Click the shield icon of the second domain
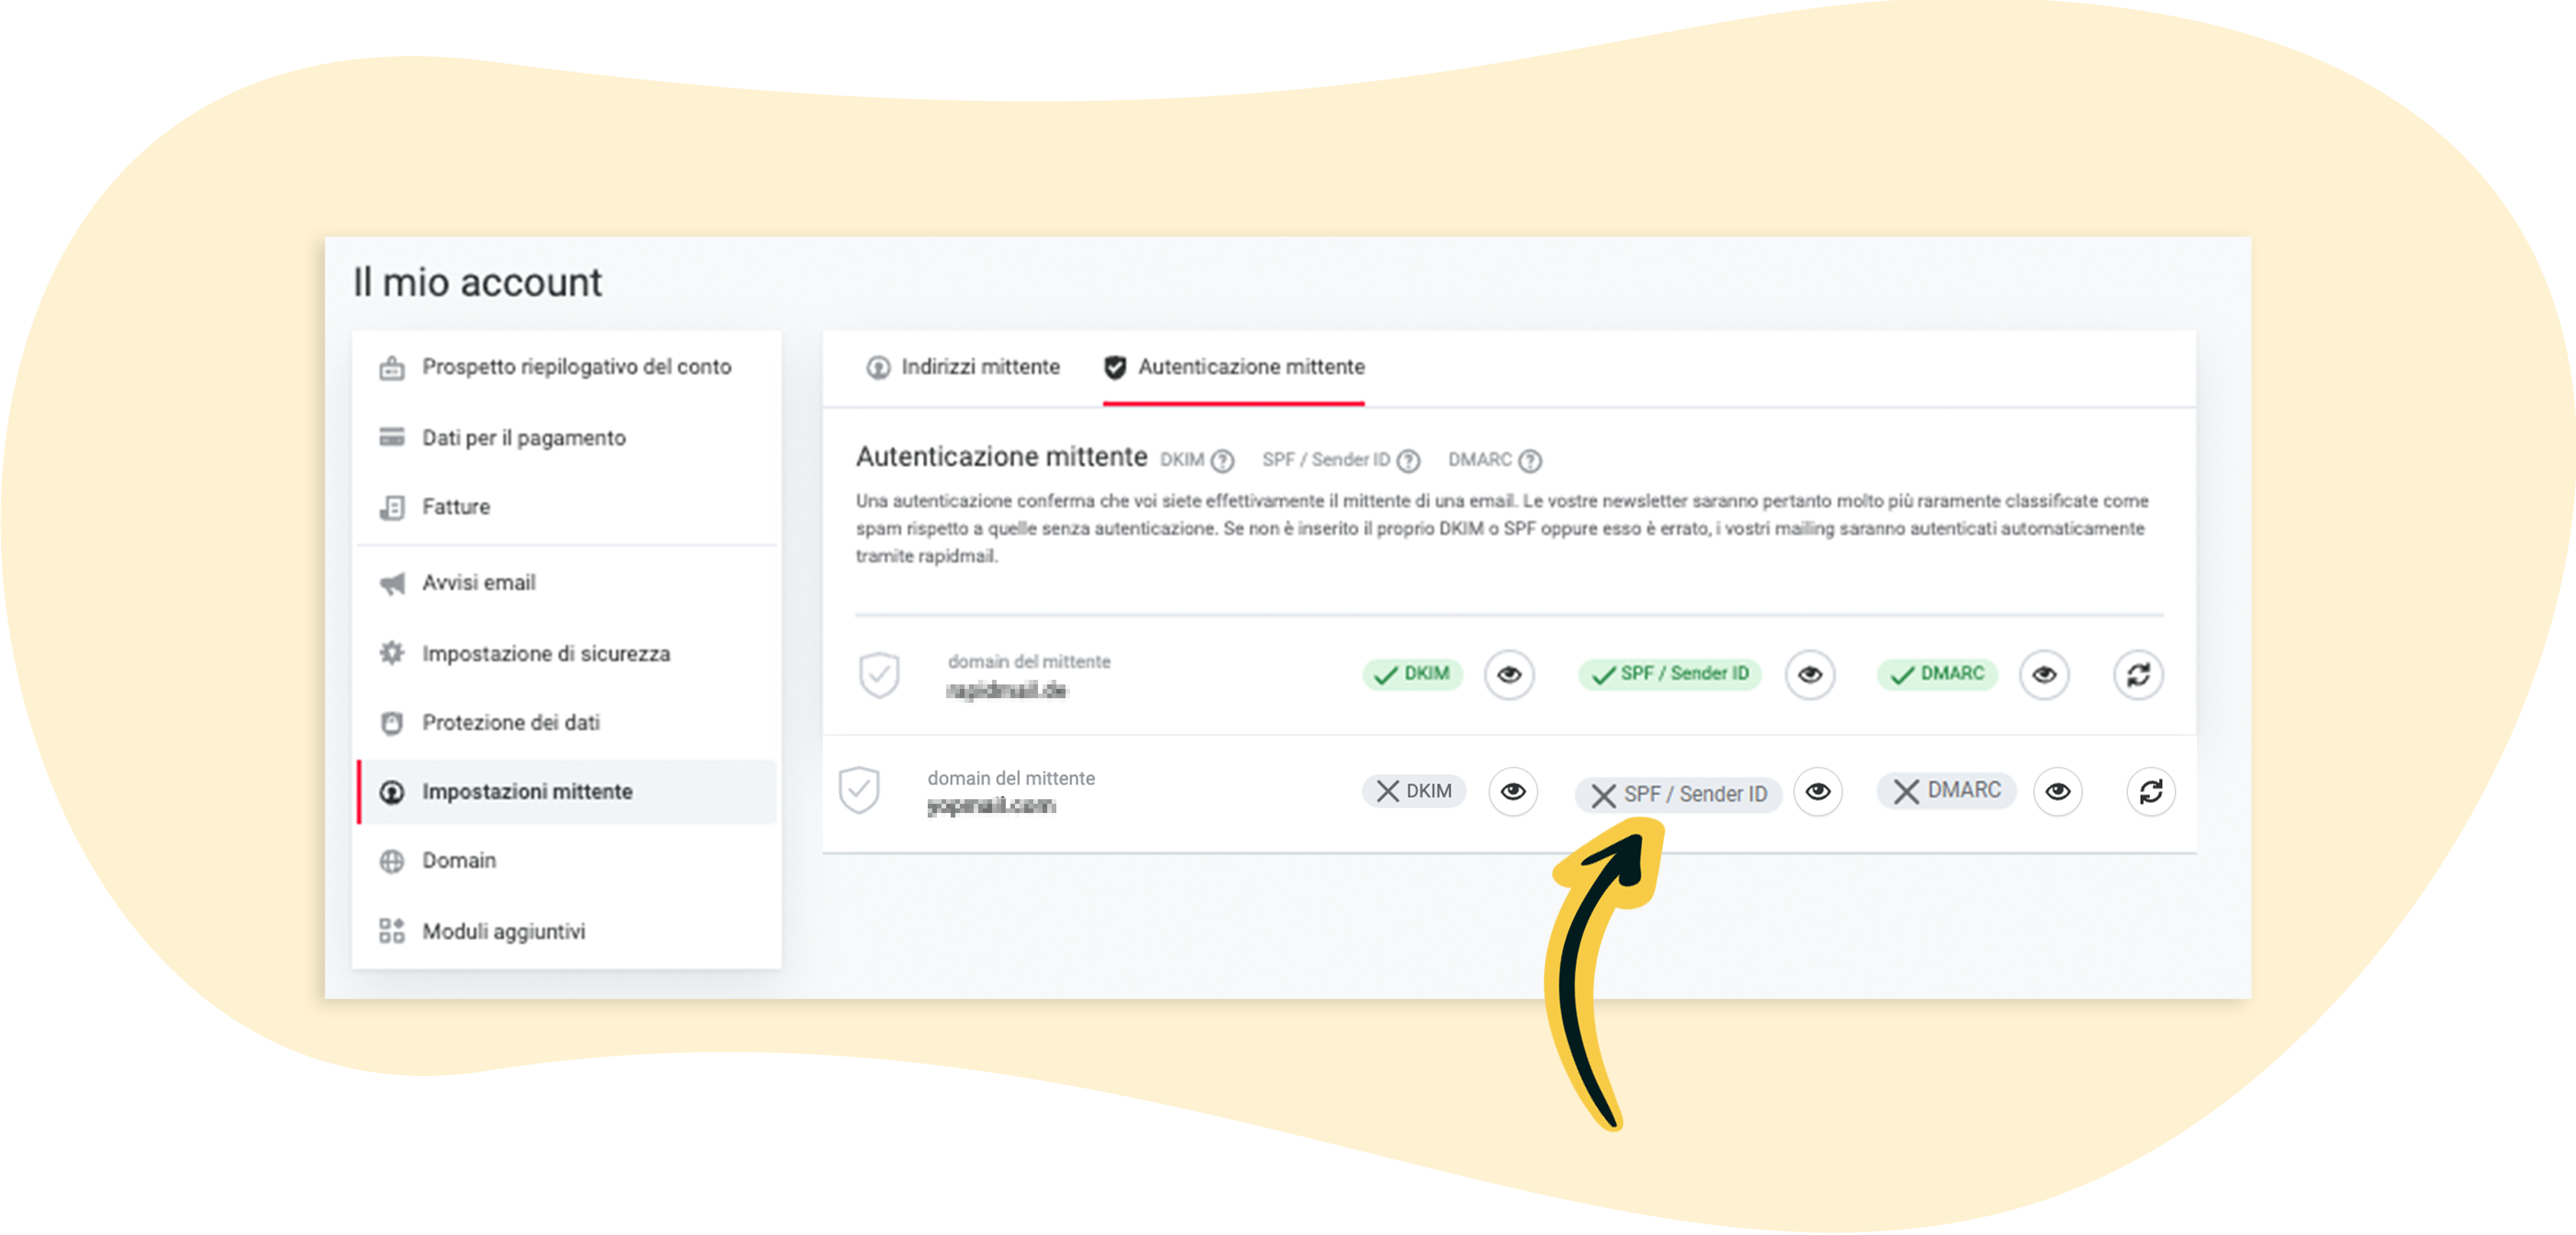The image size is (2576, 1235). (x=859, y=790)
